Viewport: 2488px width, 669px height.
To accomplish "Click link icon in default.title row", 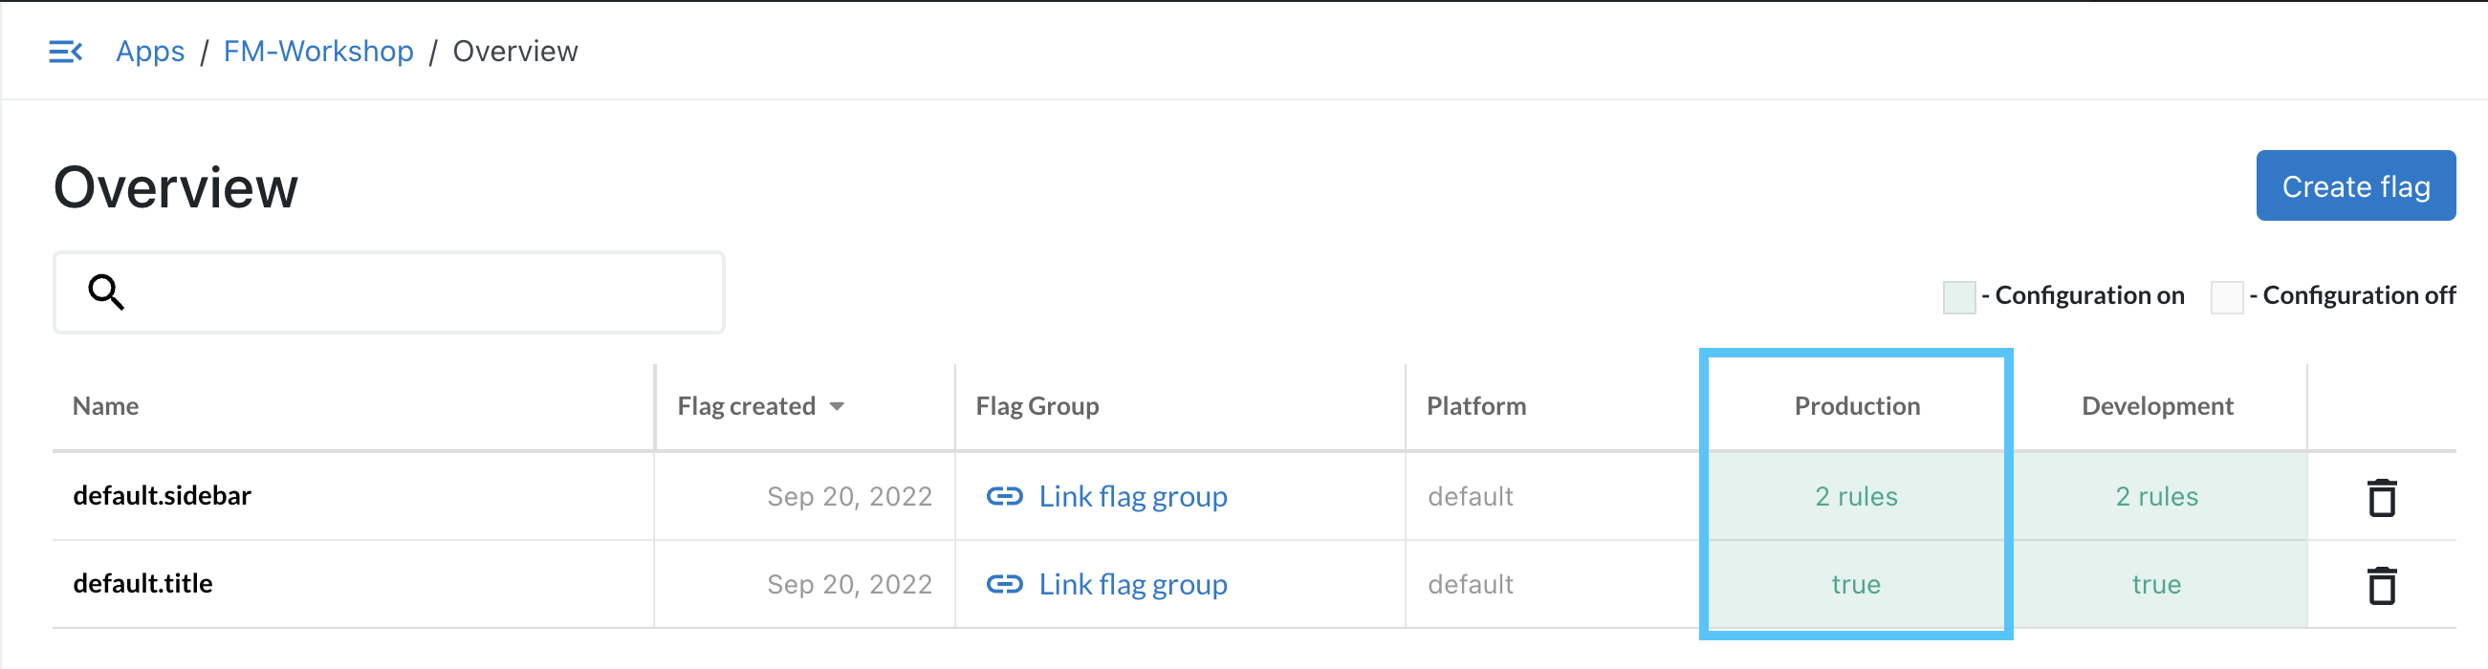I will (x=1003, y=584).
